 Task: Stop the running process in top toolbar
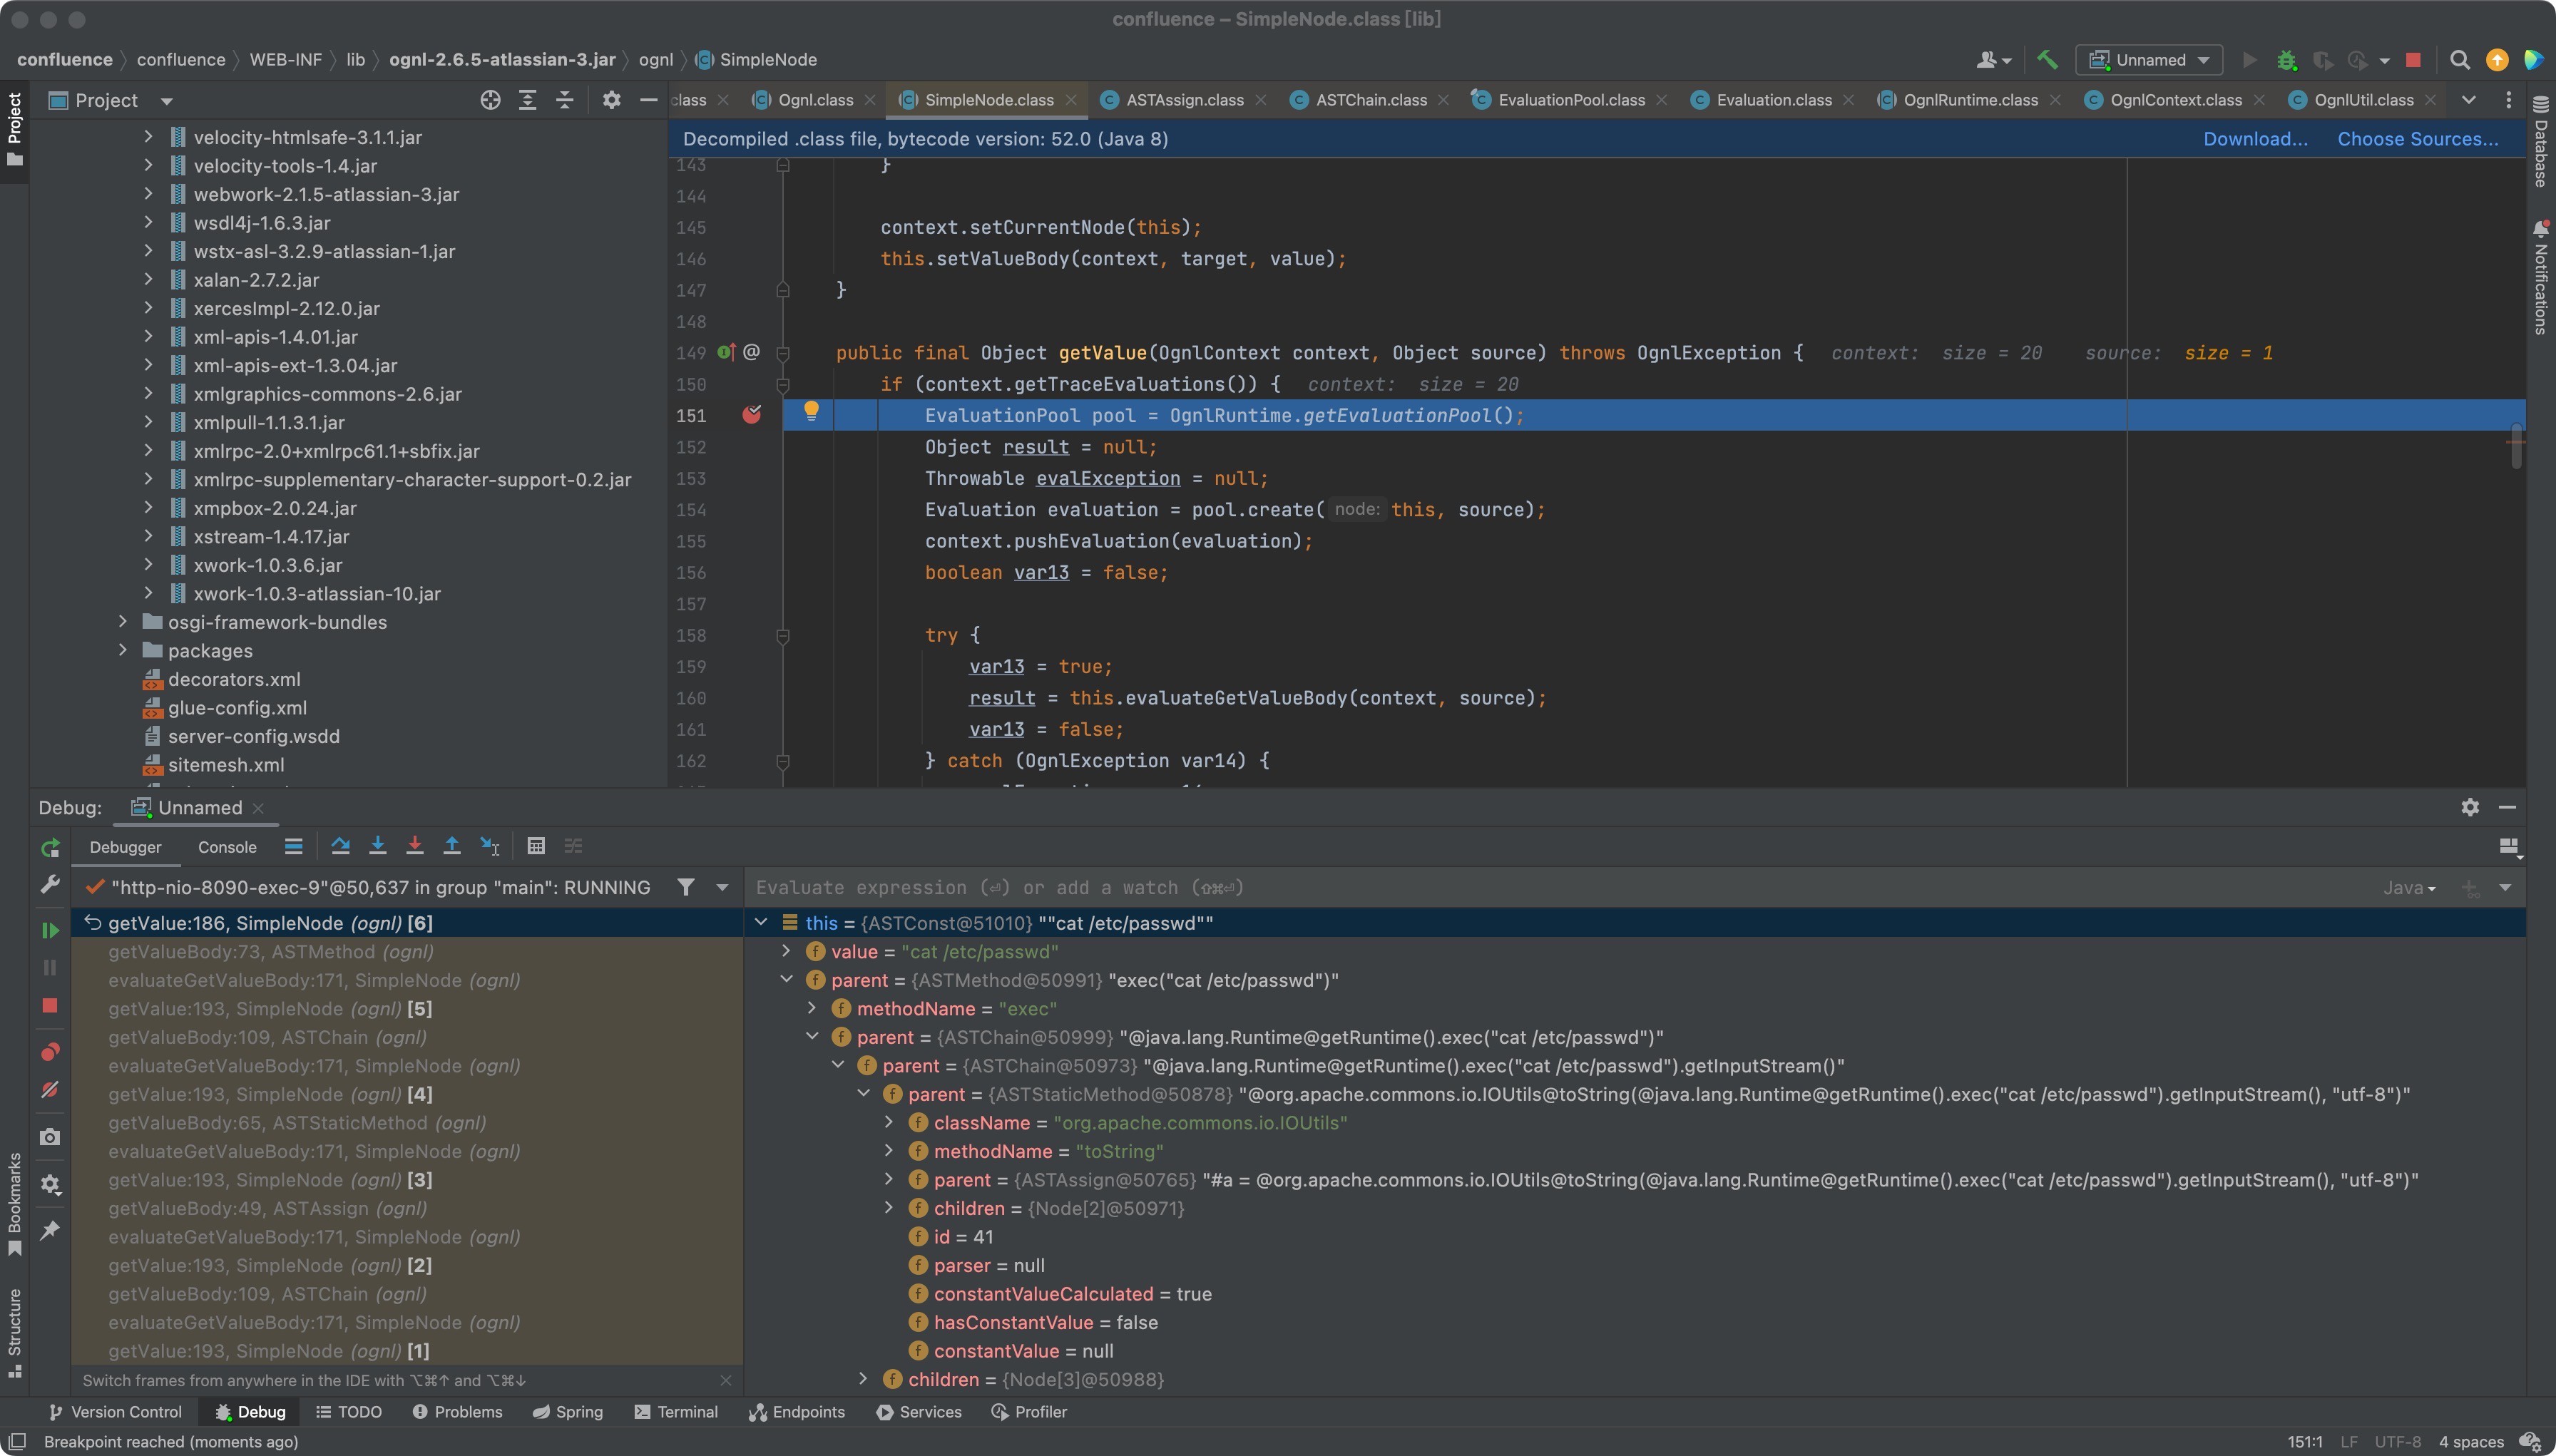[2413, 60]
